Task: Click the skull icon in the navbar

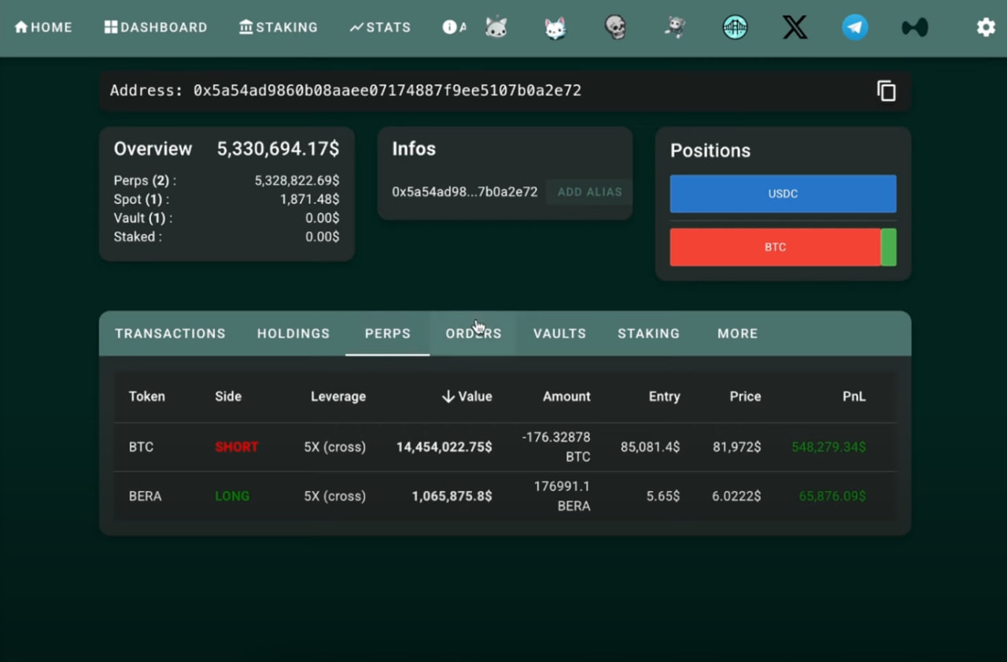Action: click(x=615, y=28)
